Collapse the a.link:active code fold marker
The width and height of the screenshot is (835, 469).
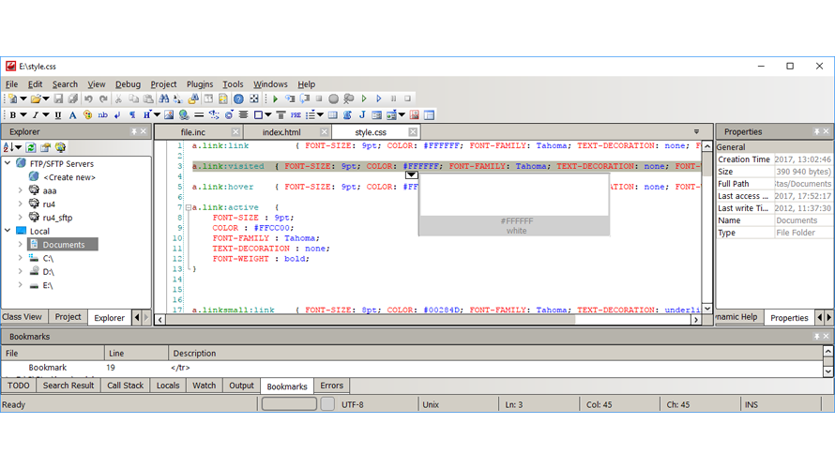(x=188, y=207)
